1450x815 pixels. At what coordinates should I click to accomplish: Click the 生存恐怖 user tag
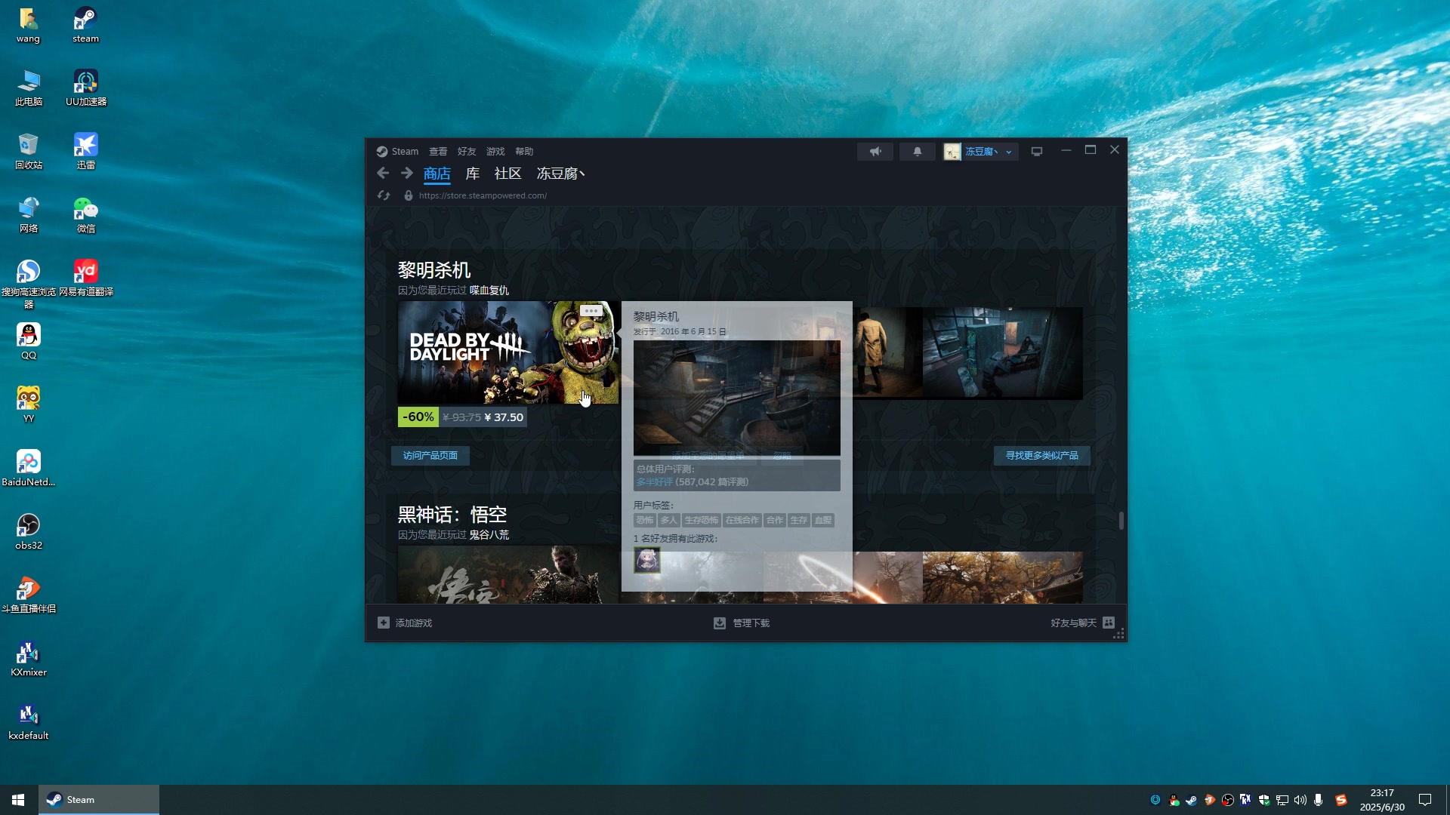point(701,521)
